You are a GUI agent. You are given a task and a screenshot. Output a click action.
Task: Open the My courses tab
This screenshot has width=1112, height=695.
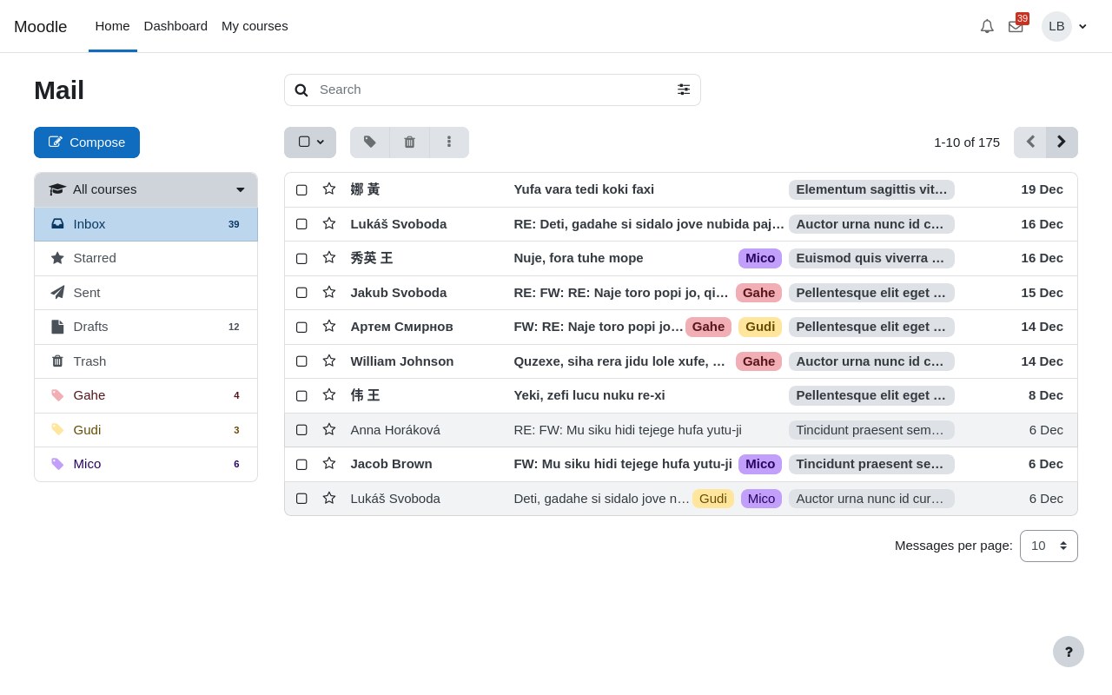point(255,26)
